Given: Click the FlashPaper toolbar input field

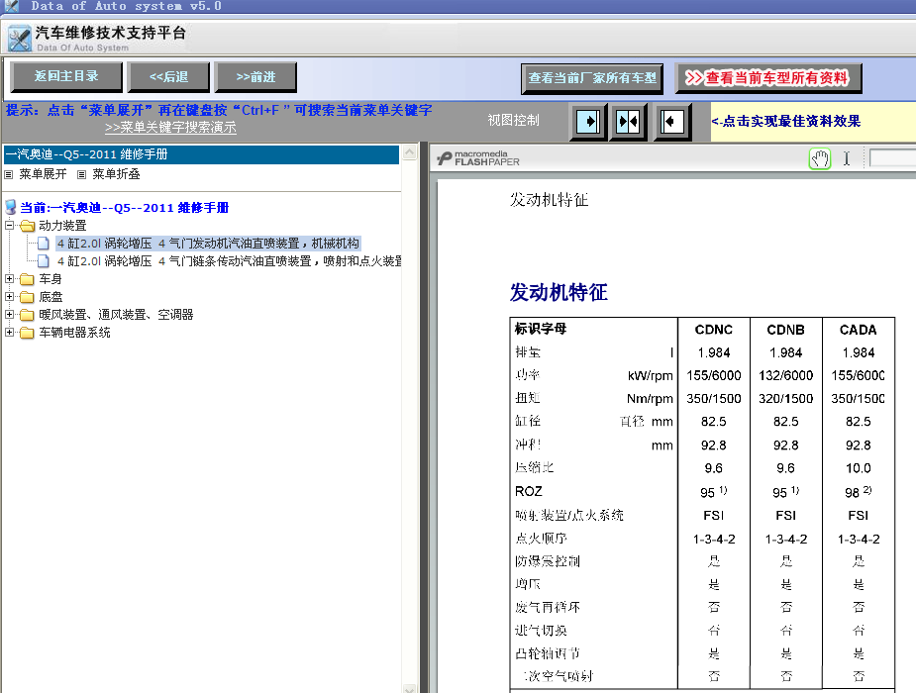Looking at the screenshot, I should (x=892, y=158).
